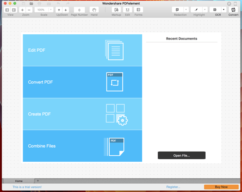
Task: Open the Markup tool
Action: (116, 10)
